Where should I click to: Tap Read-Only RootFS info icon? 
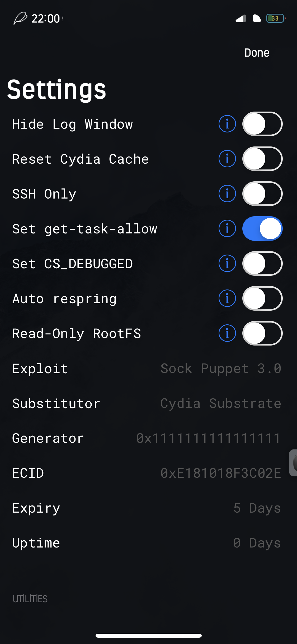coord(227,333)
